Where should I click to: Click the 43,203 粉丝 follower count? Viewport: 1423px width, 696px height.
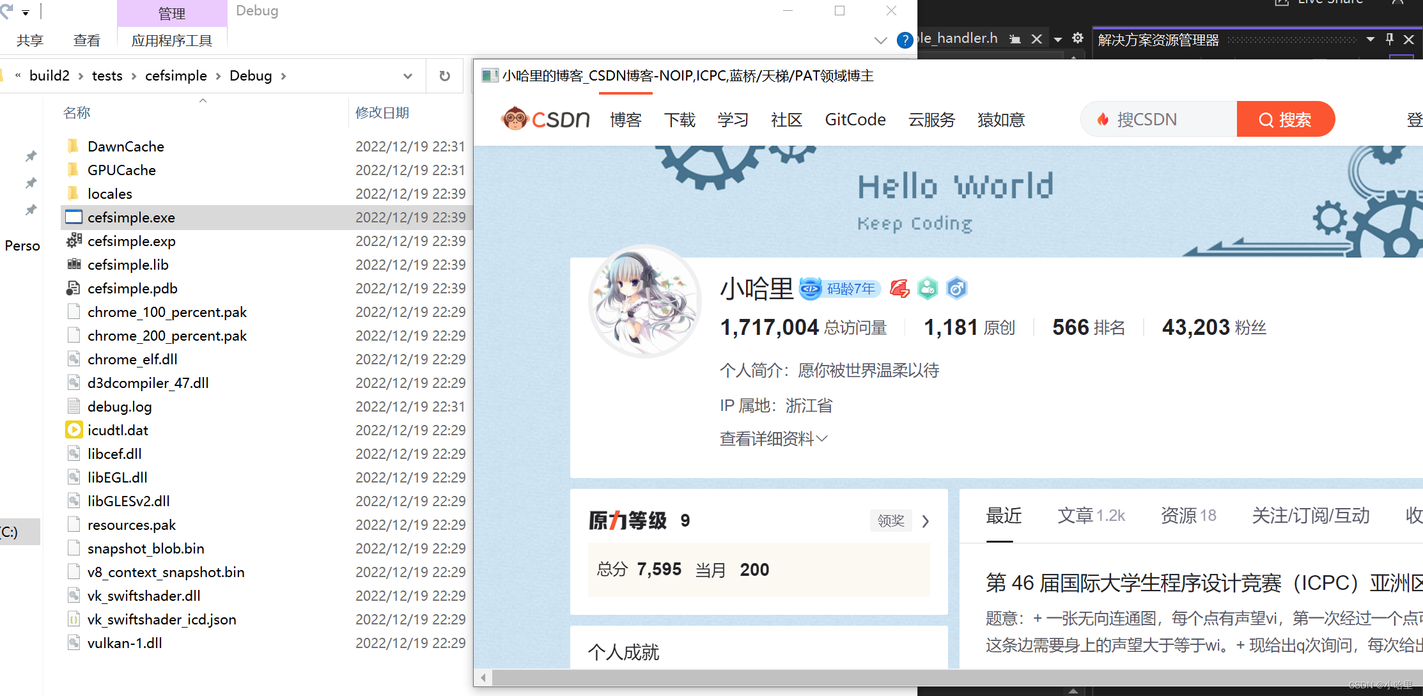[1214, 328]
